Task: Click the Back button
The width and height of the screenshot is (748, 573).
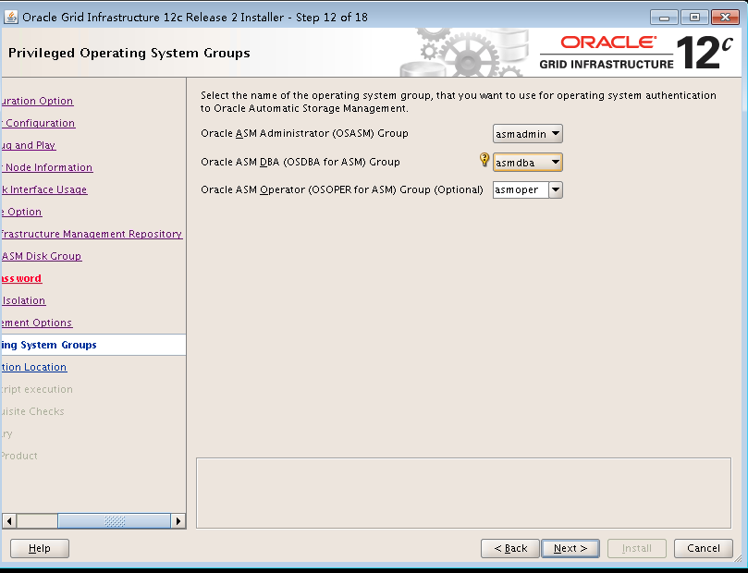Action: tap(509, 547)
